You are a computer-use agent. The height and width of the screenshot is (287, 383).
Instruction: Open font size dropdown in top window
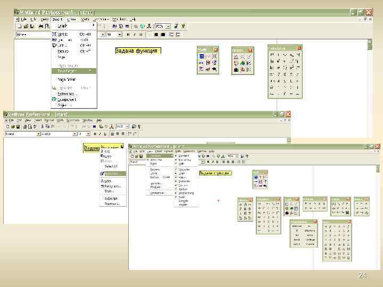[120, 35]
